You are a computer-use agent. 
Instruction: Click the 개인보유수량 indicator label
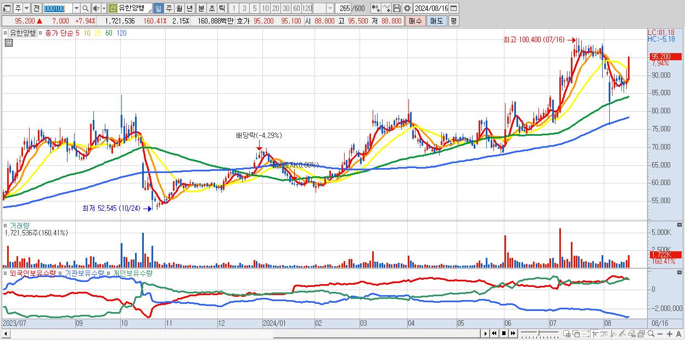click(x=133, y=273)
